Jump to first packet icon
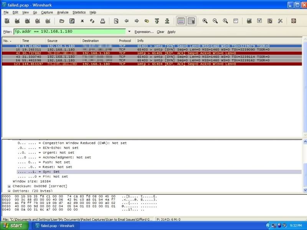Image resolution: width=307 pixels, height=230 pixels. [157, 21]
